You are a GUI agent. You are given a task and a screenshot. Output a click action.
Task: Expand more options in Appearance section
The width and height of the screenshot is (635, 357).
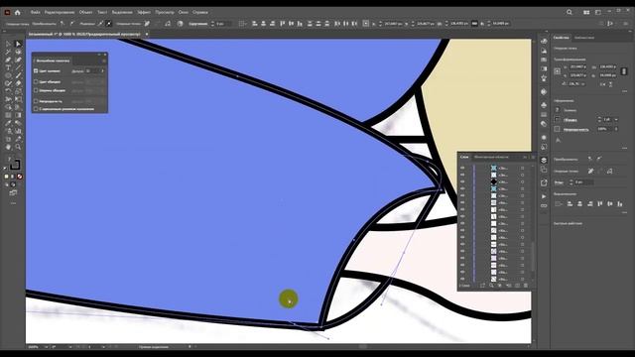[625, 148]
